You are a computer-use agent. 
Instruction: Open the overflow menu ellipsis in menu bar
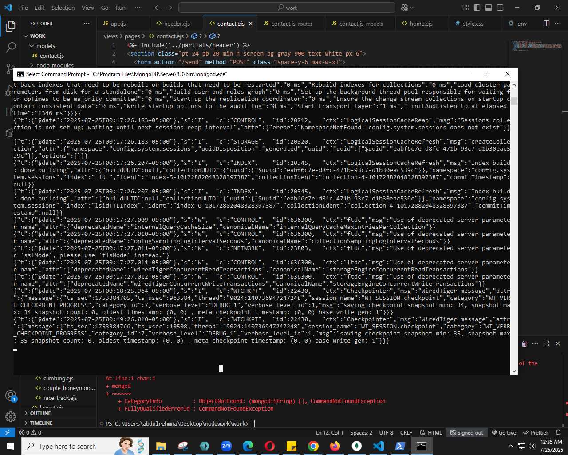pos(138,8)
